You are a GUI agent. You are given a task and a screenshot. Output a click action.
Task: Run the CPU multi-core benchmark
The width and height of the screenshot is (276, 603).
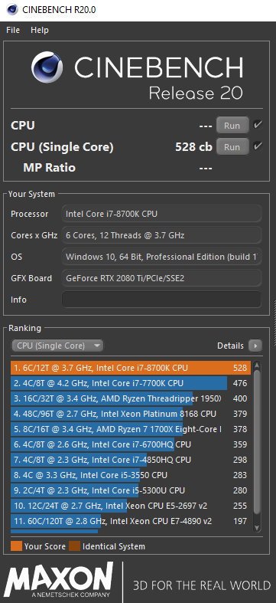pyautogui.click(x=232, y=126)
